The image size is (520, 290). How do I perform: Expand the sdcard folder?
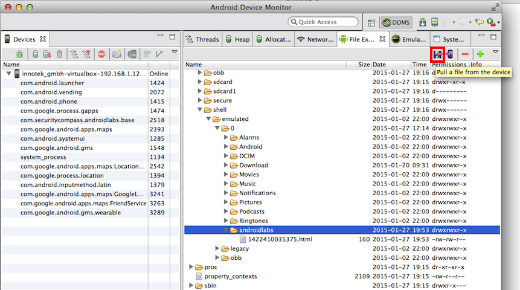(200, 82)
